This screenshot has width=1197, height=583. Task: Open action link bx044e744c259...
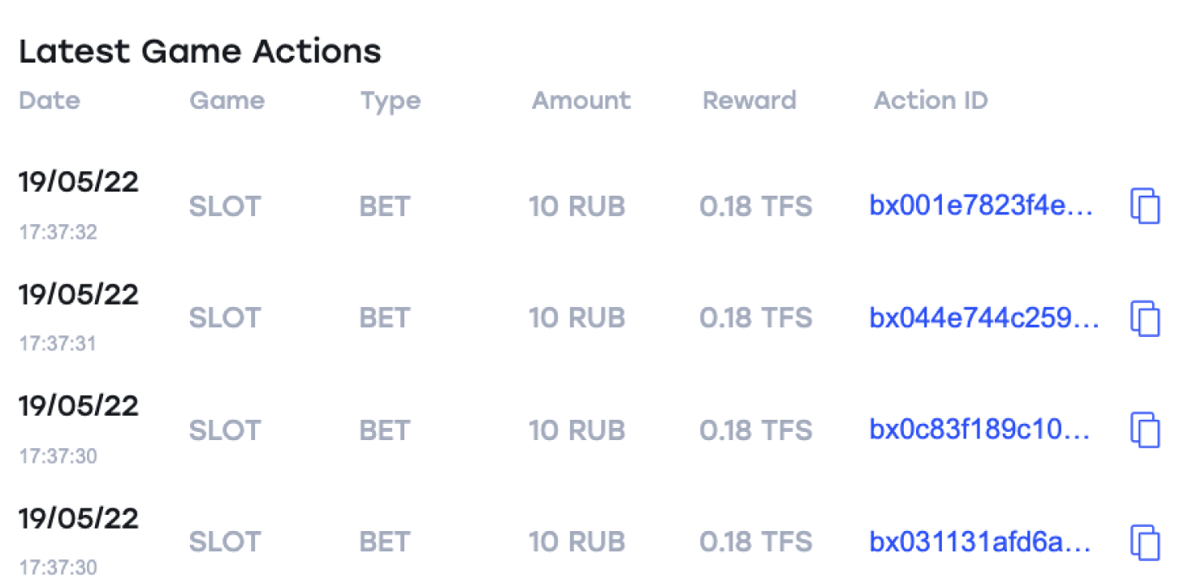(984, 318)
